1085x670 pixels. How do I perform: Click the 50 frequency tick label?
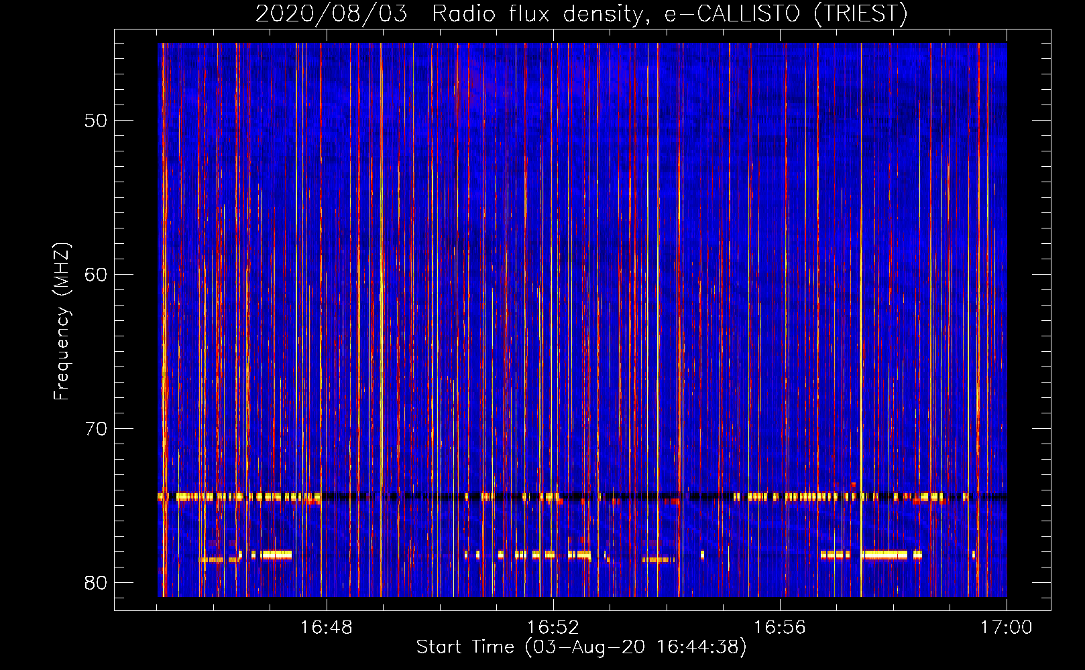pyautogui.click(x=96, y=121)
